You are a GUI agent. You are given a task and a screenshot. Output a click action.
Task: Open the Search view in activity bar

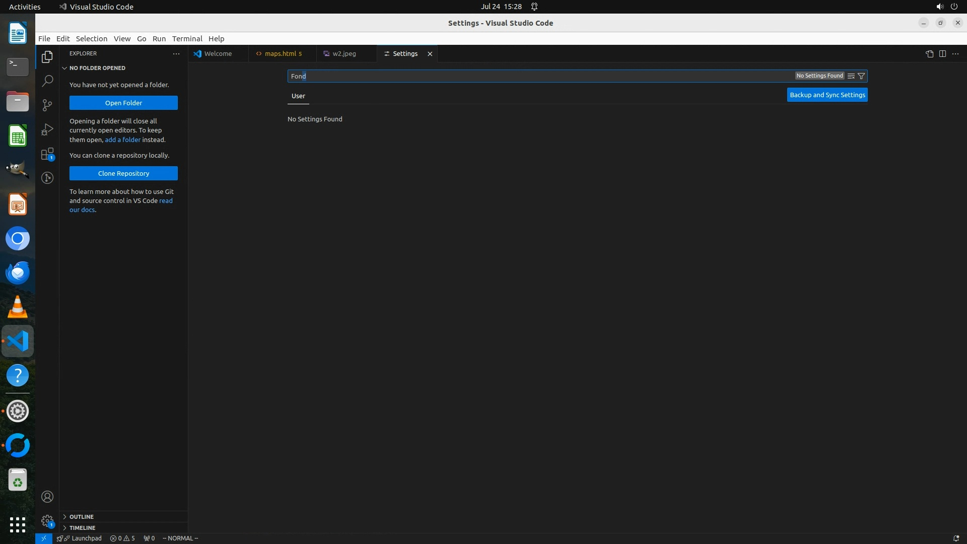point(47,81)
